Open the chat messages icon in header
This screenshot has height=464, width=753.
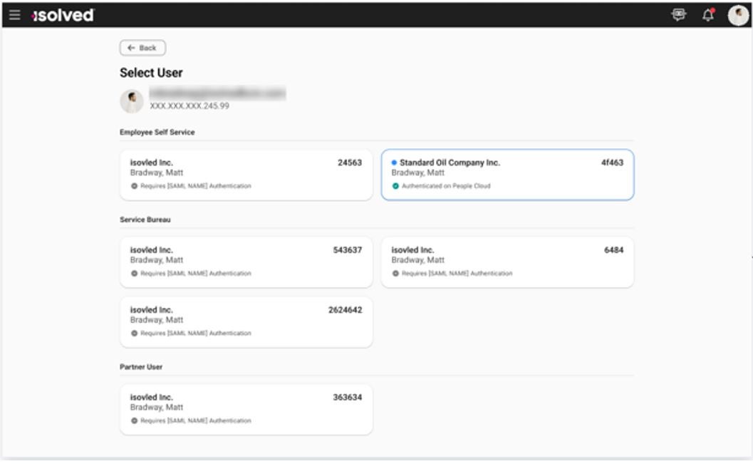coord(679,15)
